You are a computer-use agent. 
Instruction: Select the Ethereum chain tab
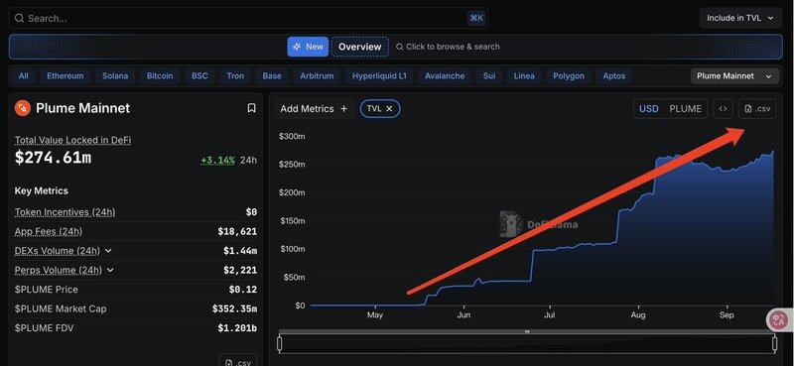click(x=65, y=76)
